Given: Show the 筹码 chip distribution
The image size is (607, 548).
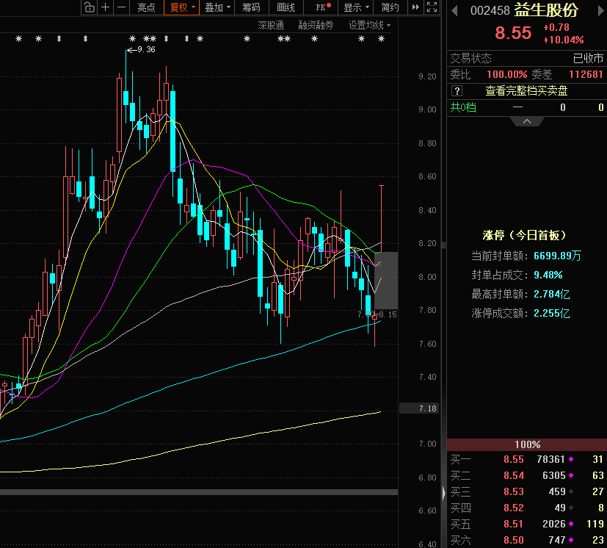Looking at the screenshot, I should (252, 7).
